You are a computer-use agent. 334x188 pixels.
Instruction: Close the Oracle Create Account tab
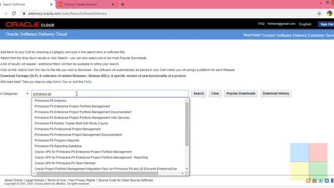pyautogui.click(x=113, y=4)
